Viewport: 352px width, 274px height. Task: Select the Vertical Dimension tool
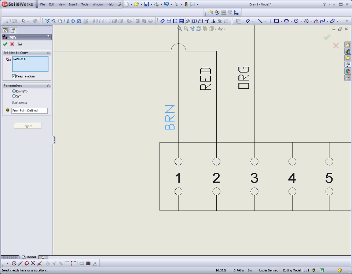(175, 21)
